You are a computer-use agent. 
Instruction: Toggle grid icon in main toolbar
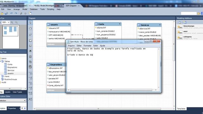21,13
